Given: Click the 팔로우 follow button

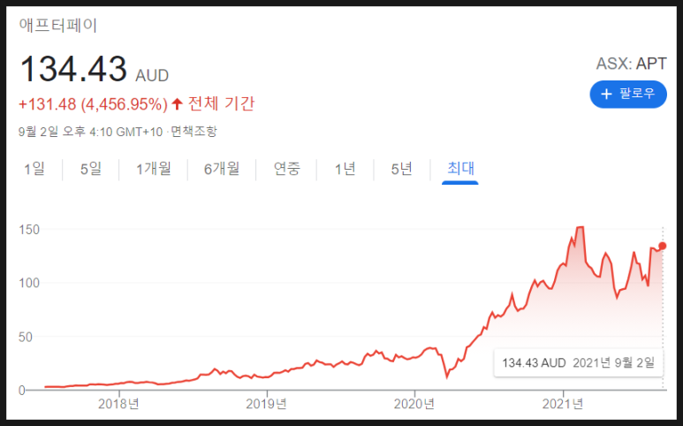Looking at the screenshot, I should pyautogui.click(x=628, y=94).
